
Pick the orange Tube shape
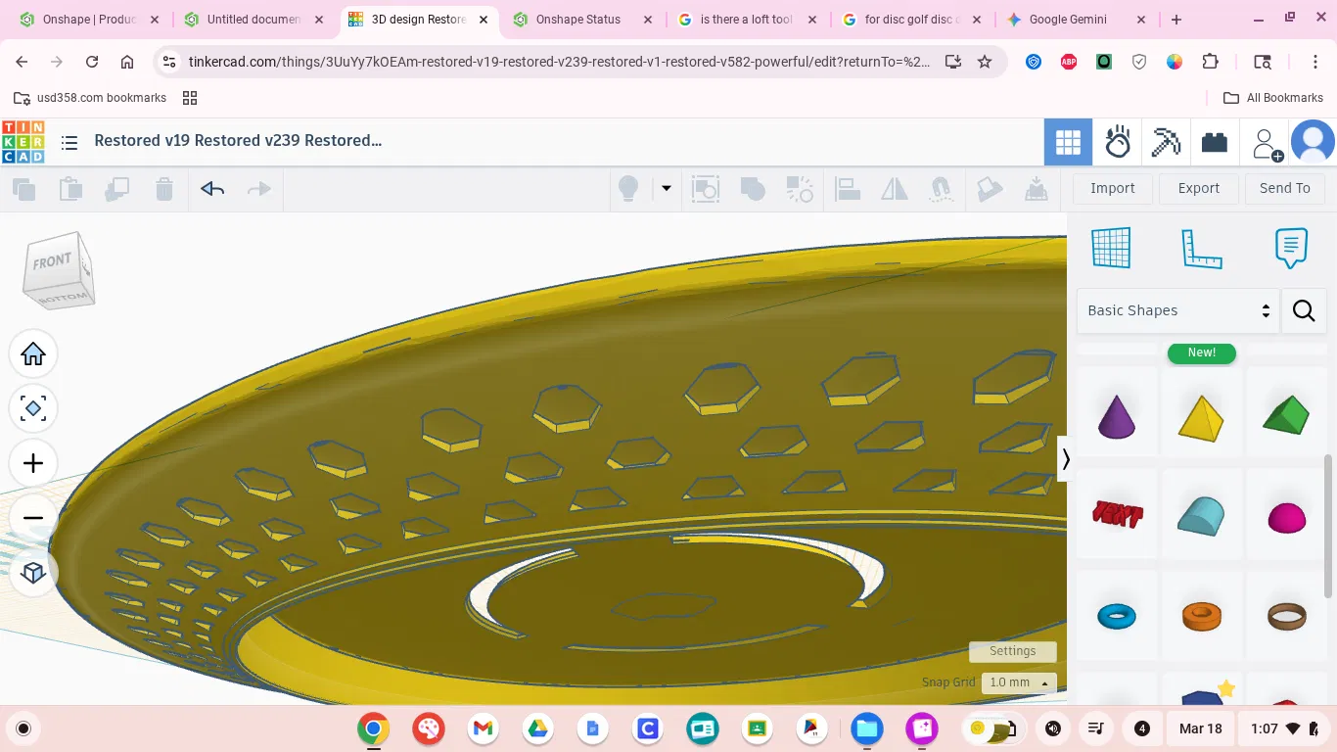1201,617
